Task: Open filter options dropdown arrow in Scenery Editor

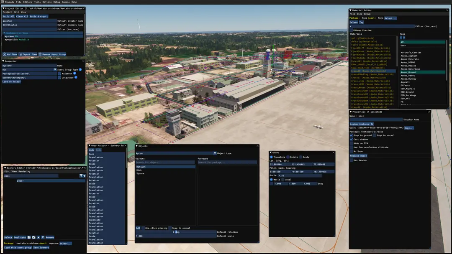Action: [84, 176]
